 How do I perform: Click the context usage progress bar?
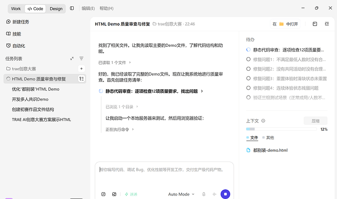tap(281, 129)
